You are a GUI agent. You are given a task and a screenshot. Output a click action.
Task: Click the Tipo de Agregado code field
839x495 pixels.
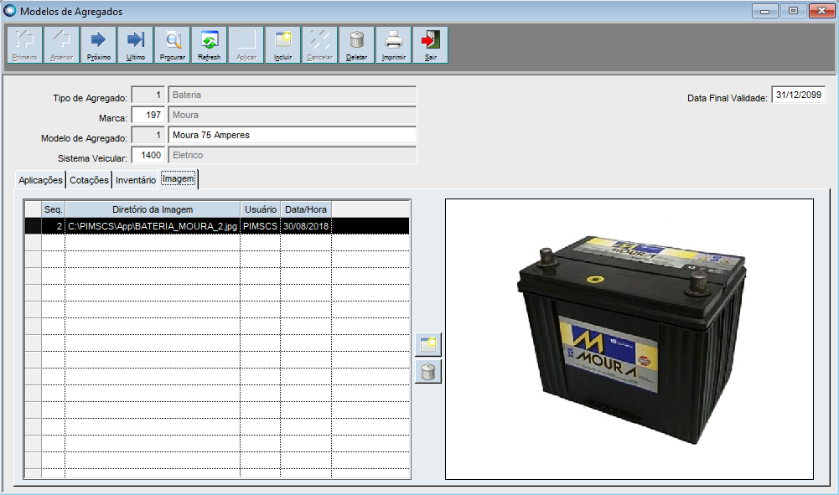click(x=148, y=95)
